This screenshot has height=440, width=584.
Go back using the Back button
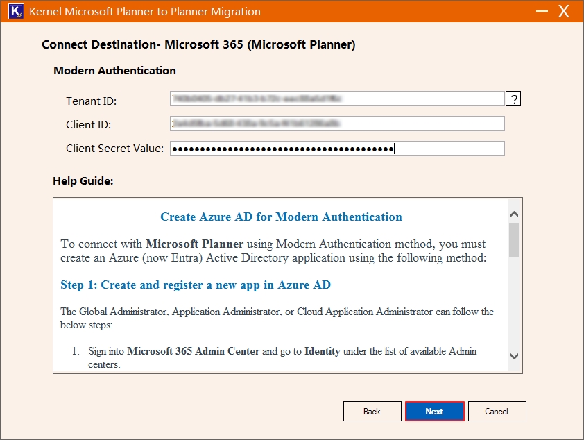372,412
